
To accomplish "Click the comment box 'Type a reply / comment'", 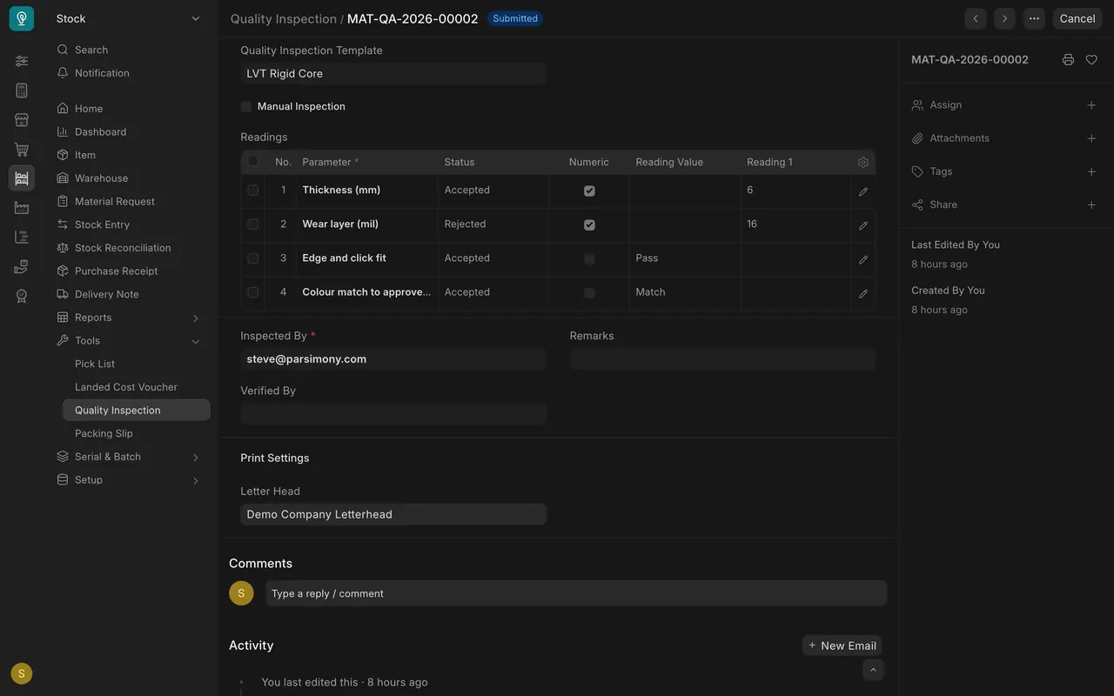I will [x=576, y=593].
